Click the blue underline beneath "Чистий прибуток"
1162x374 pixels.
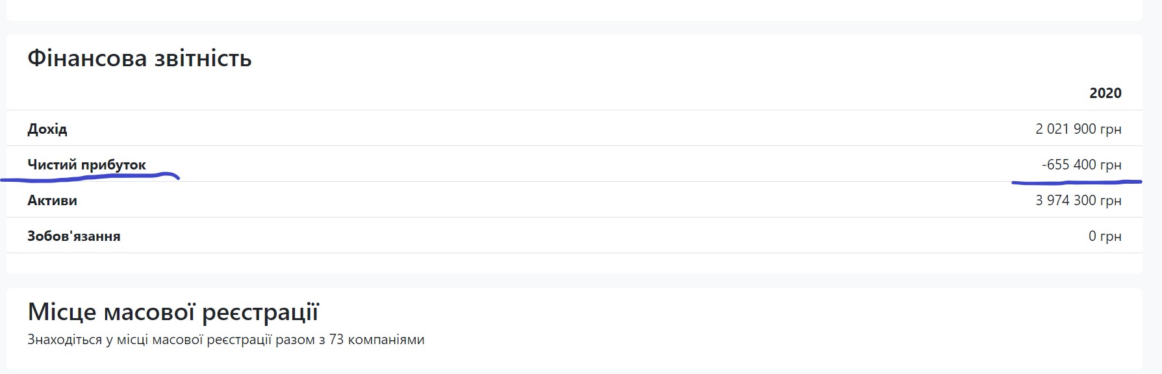point(91,177)
